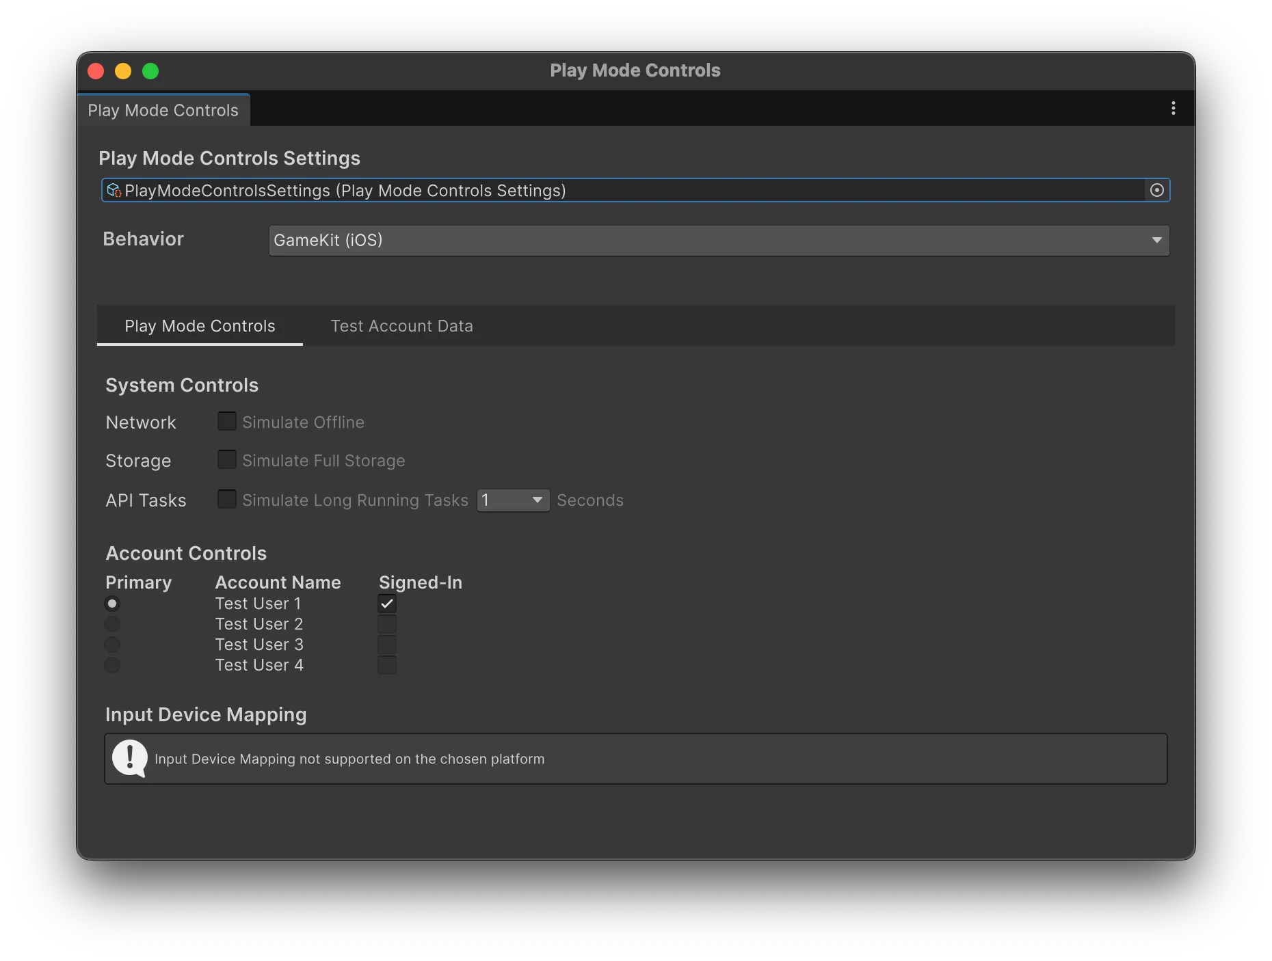Click the Test User 3 account name
1272x961 pixels.
(259, 645)
